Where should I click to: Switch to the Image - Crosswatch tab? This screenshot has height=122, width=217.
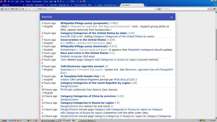108,5
